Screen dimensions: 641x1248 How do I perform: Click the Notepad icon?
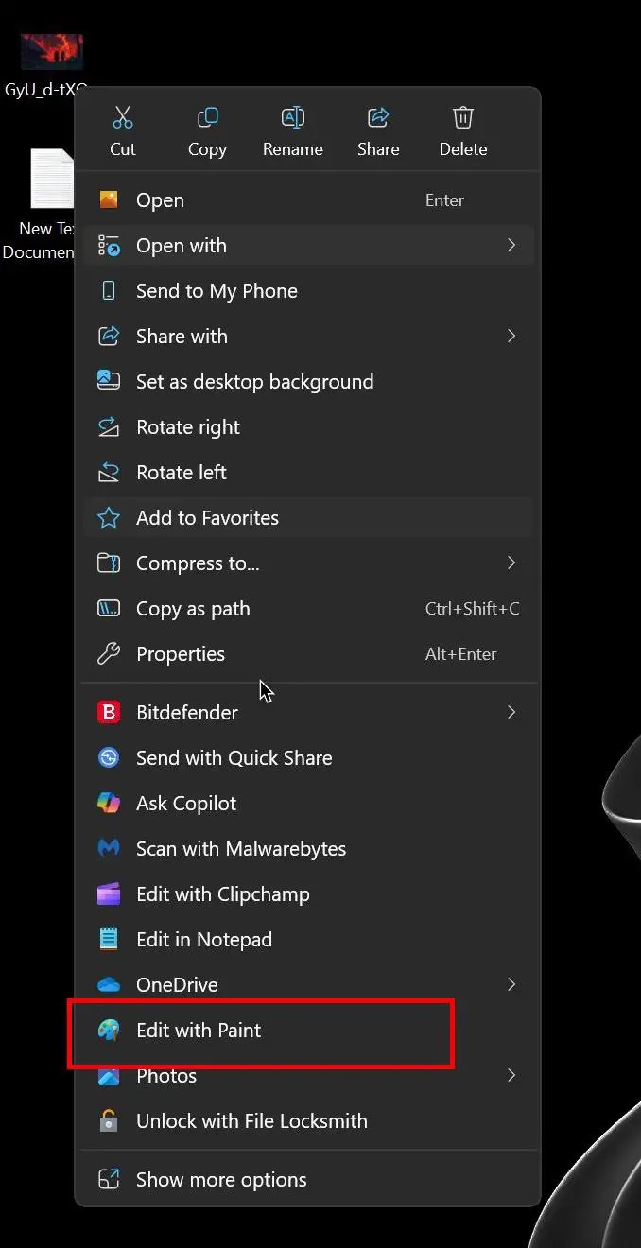pos(109,940)
